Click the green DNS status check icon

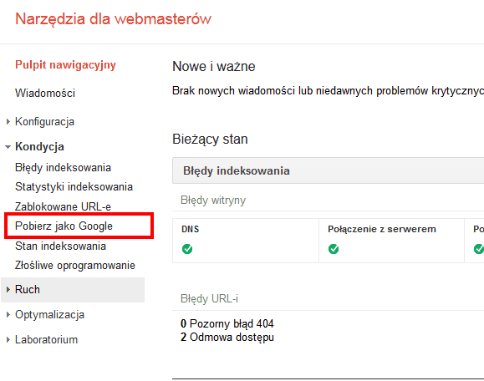coord(187,249)
